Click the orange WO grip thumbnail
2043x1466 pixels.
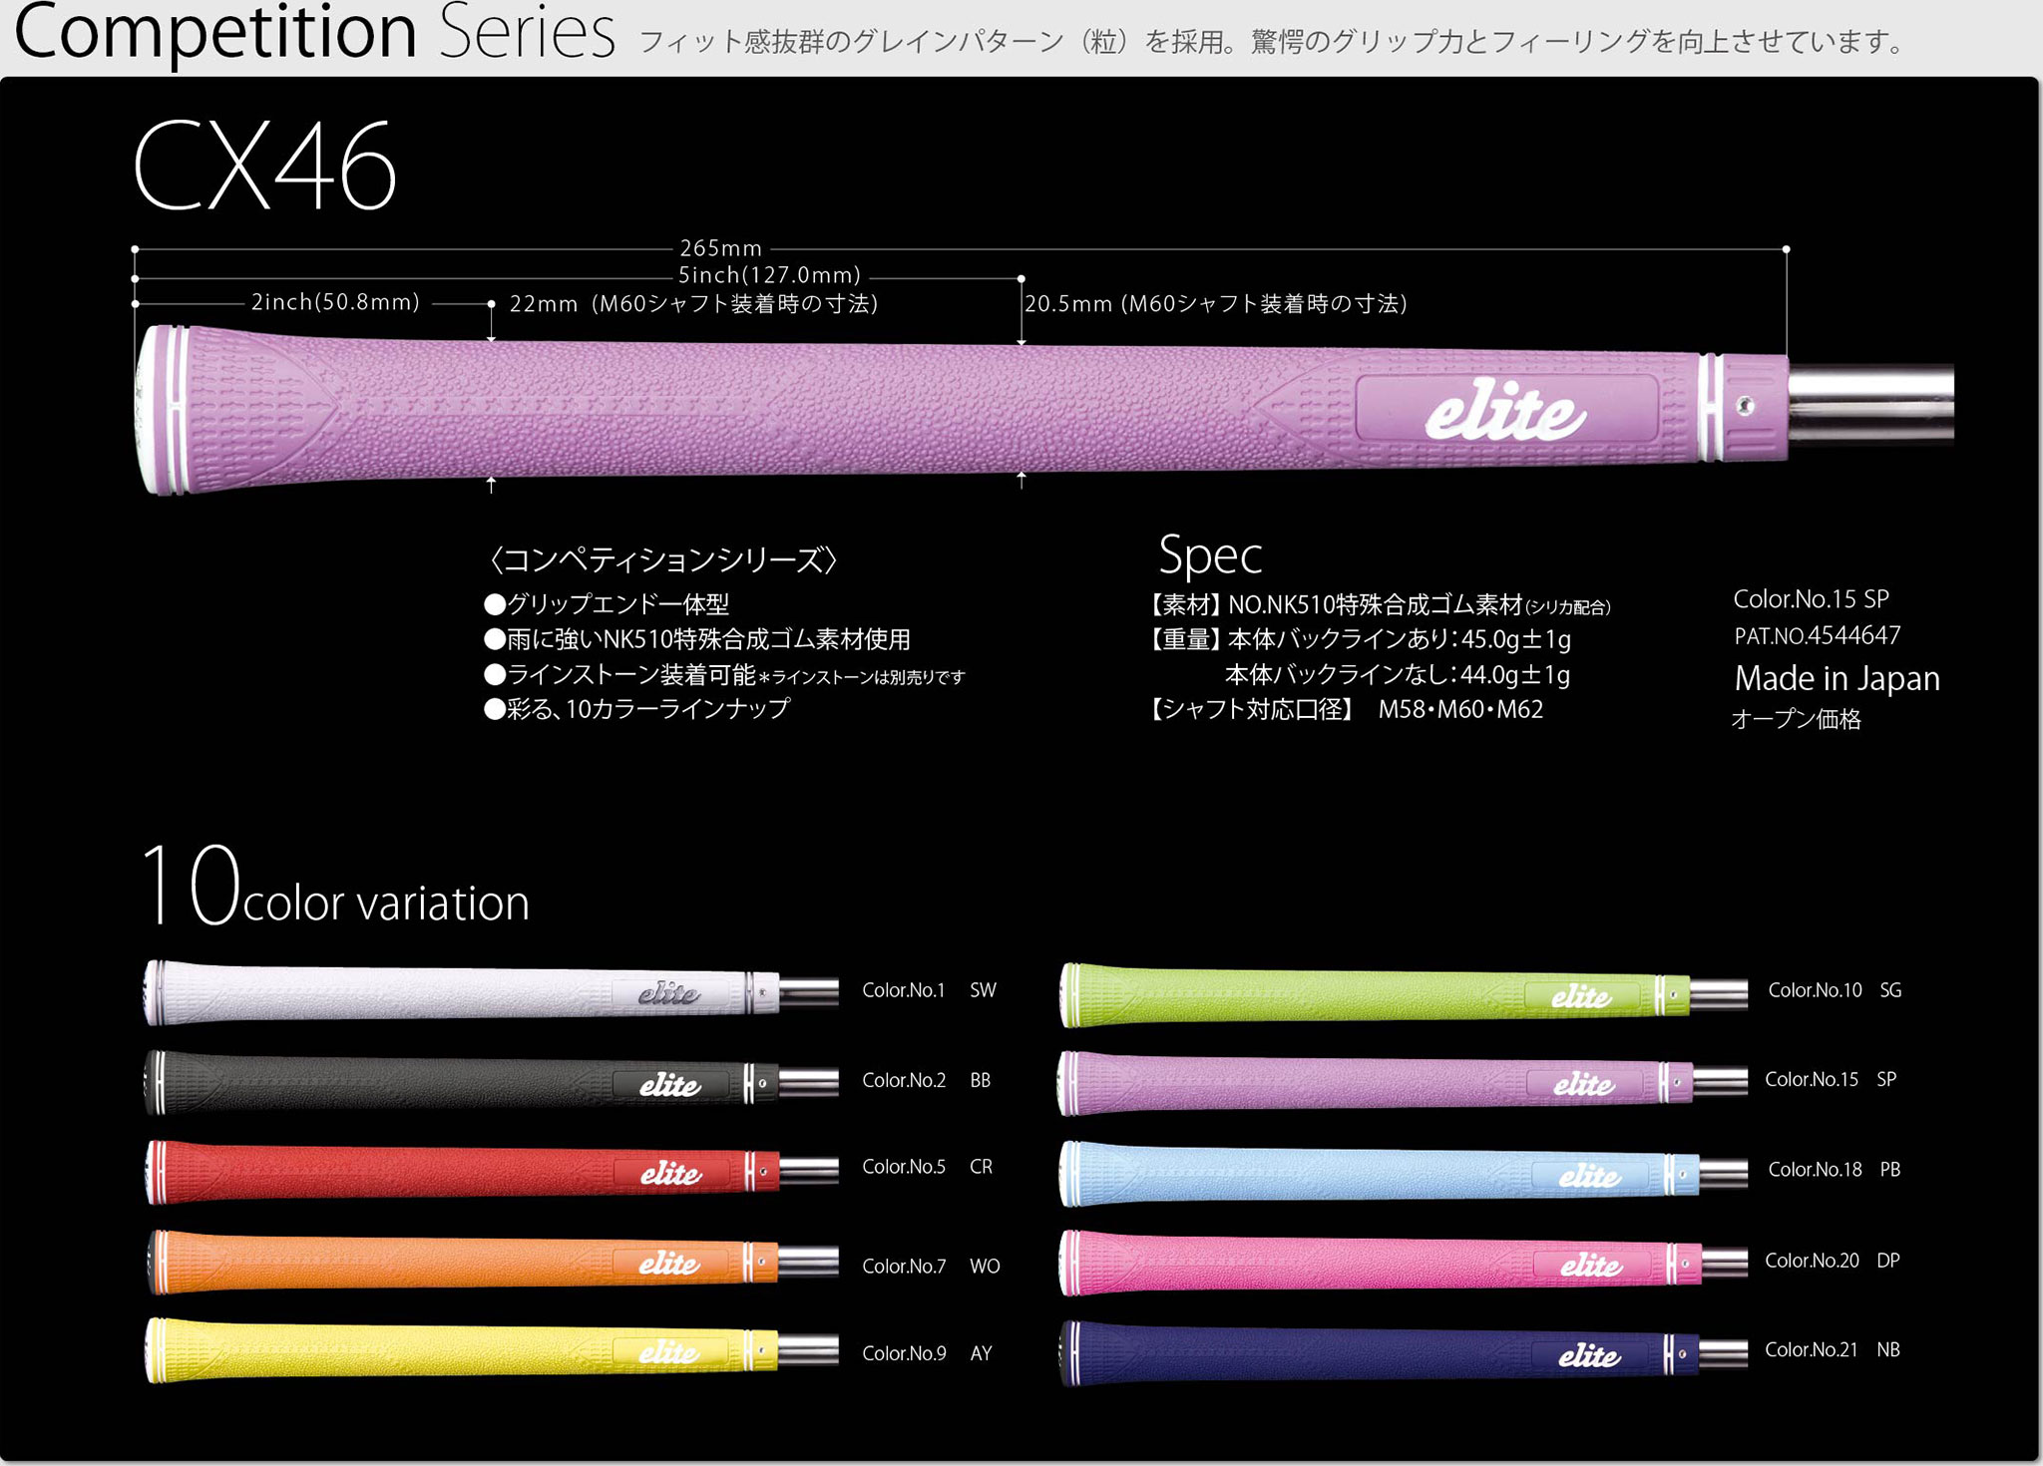(x=491, y=1262)
